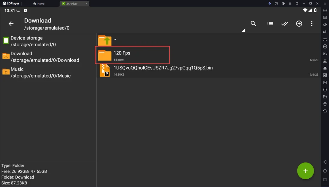The height and width of the screenshot is (187, 329).
Task: Decrease volume with the speaker minus icon
Action: [x=325, y=32]
